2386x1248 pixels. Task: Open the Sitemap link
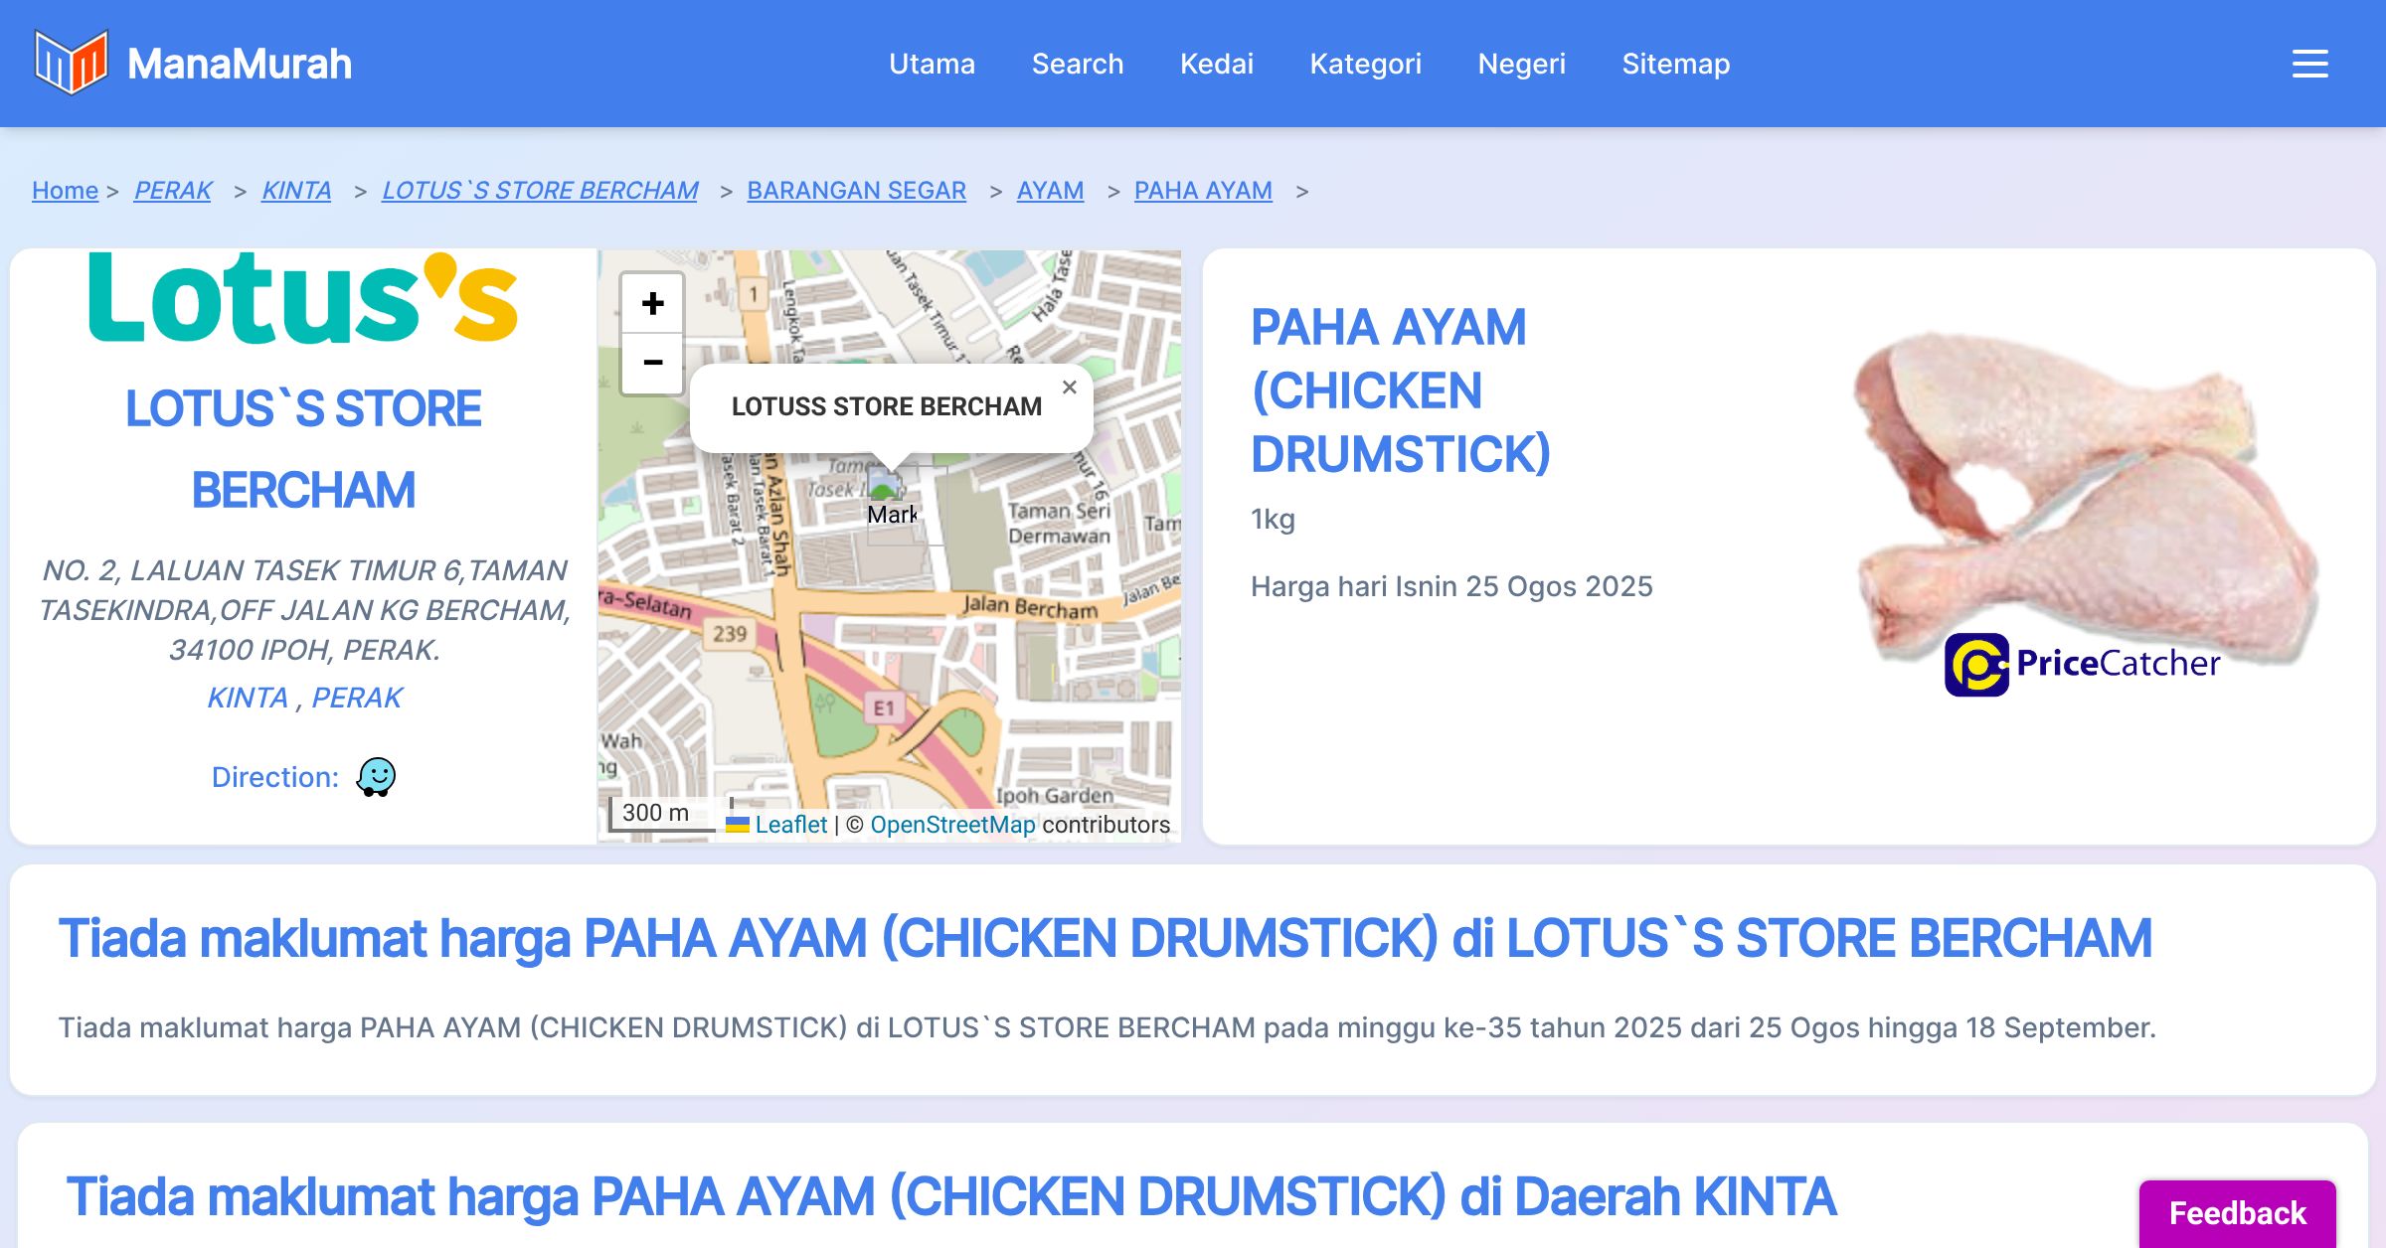point(1675,64)
